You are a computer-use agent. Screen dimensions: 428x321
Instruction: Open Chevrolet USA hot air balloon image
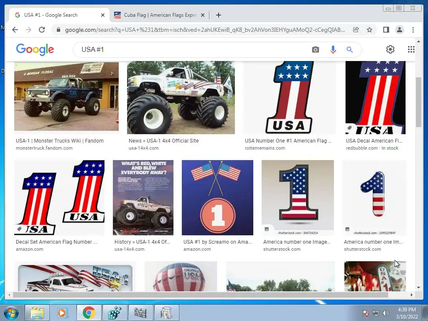181,276
